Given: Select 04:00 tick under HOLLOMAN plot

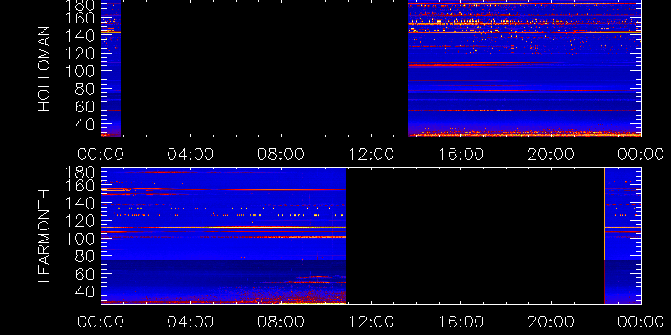Looking at the screenshot, I should (x=190, y=154).
